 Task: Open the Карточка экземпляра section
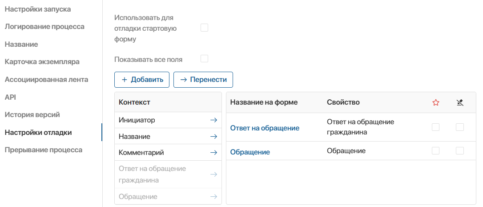[42, 62]
